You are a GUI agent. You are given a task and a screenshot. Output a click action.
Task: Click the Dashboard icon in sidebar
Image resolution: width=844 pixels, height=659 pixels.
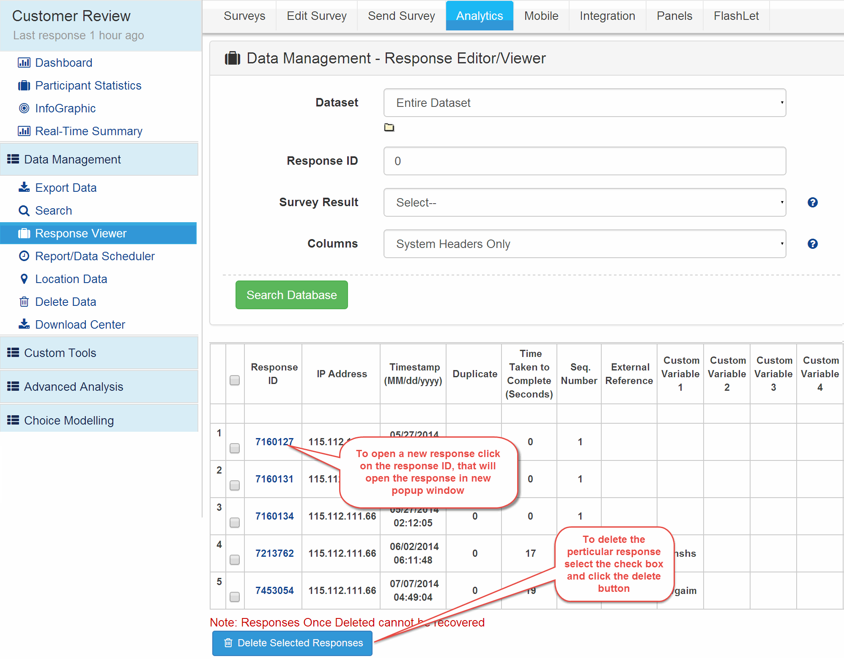pyautogui.click(x=25, y=62)
